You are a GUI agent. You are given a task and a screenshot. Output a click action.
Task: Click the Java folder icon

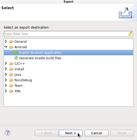(11, 74)
